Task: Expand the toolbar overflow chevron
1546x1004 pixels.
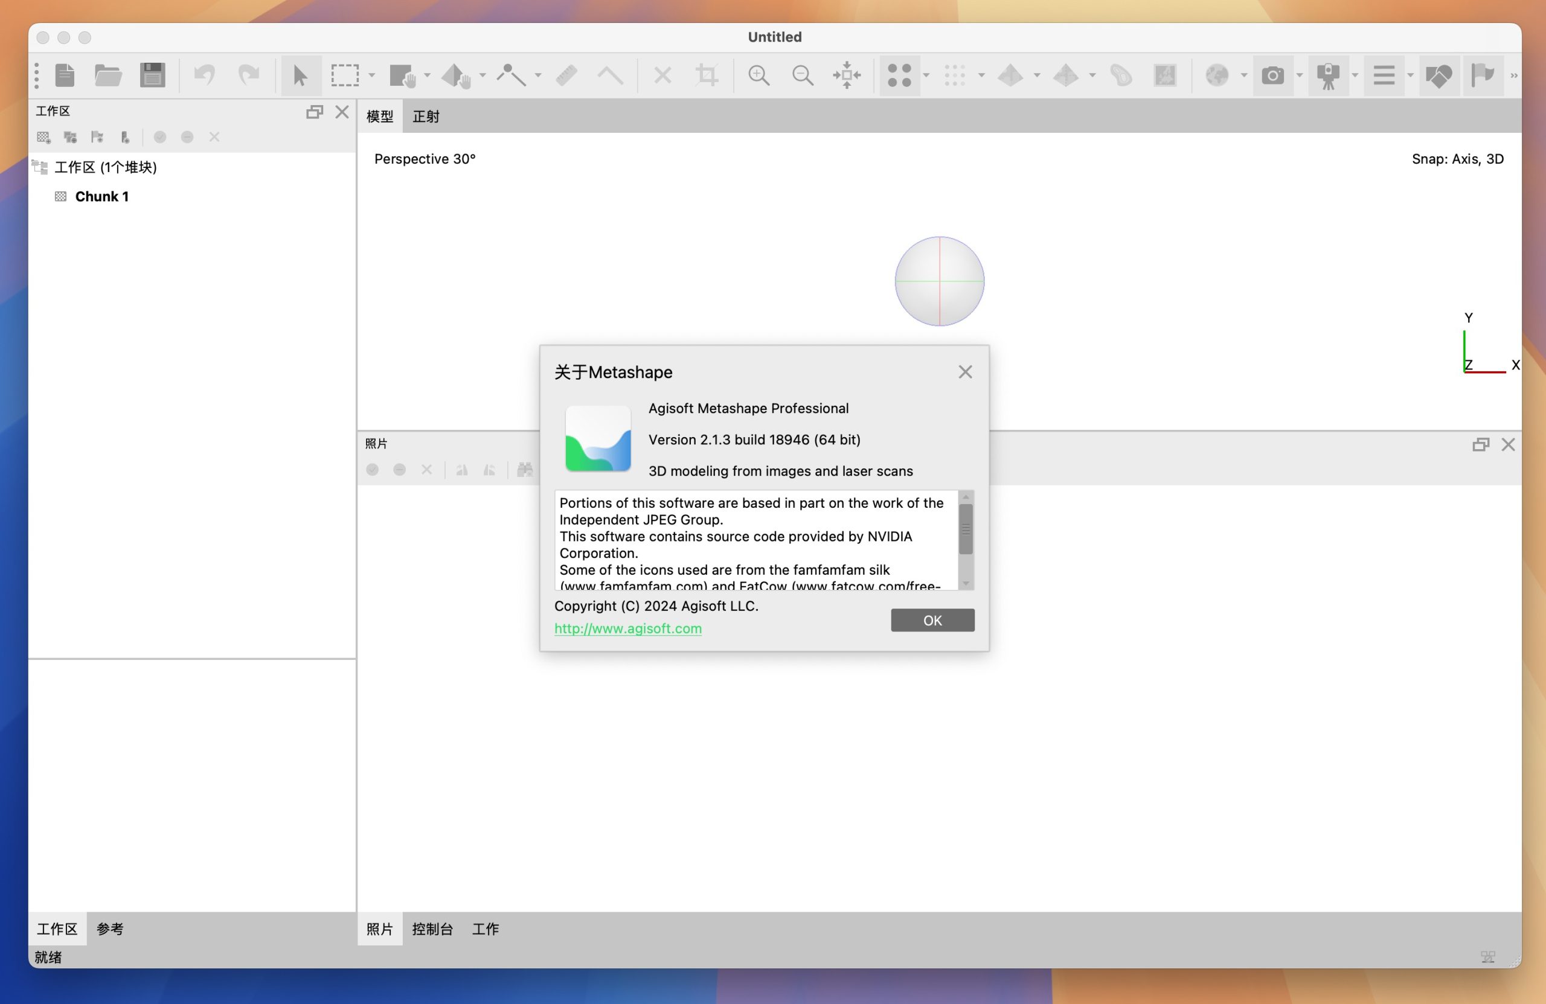Action: coord(1514,75)
